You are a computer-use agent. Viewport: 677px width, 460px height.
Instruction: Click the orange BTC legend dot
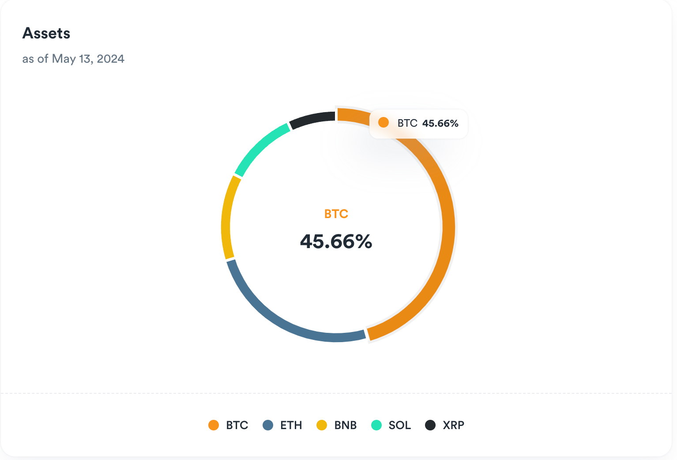point(214,425)
